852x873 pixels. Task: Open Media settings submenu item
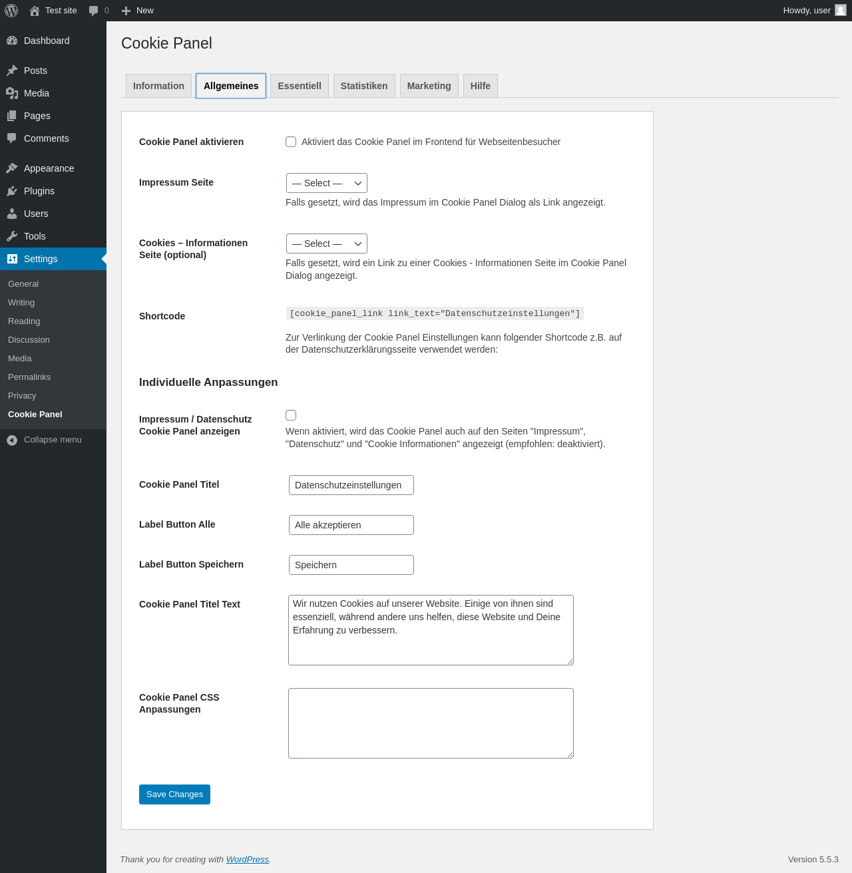coord(20,359)
